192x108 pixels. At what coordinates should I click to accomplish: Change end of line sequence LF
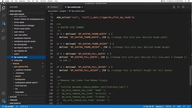(x=174, y=106)
